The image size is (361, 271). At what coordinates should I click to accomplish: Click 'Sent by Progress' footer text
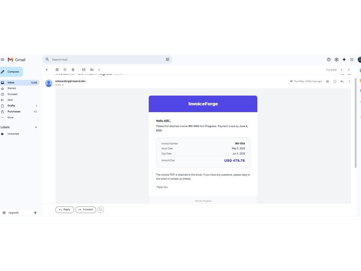[x=203, y=201]
